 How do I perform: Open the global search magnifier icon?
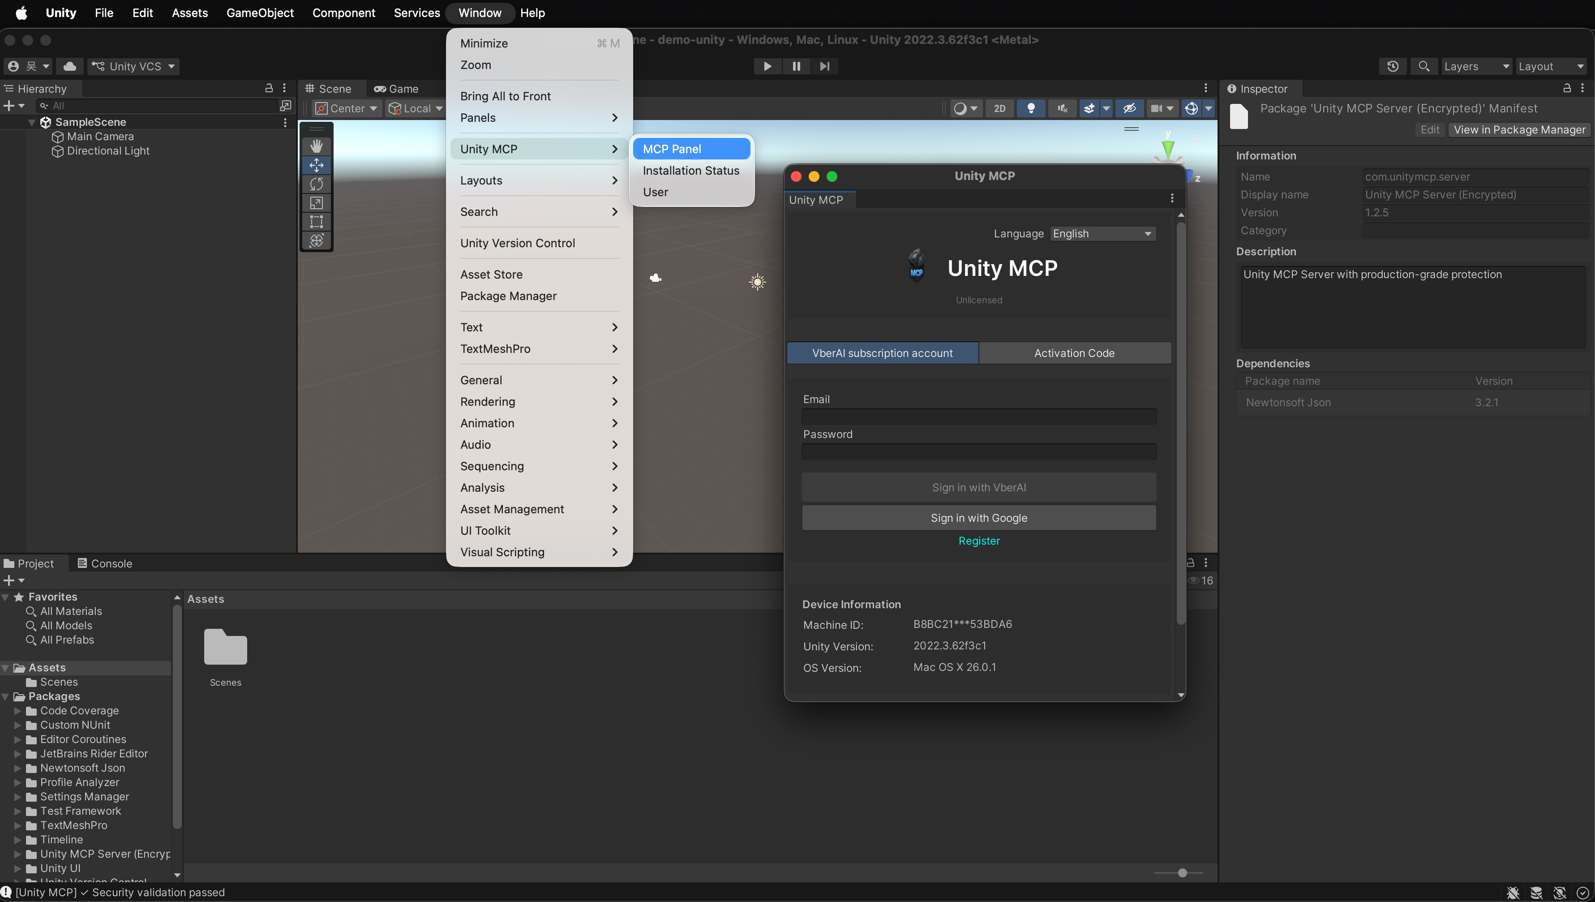[1424, 66]
